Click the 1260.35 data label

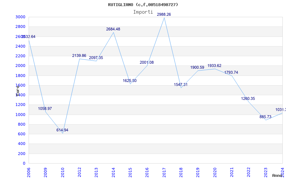pos(248,99)
